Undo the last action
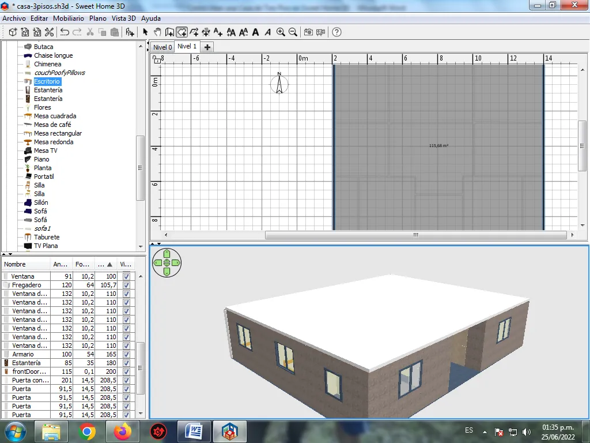The width and height of the screenshot is (590, 443). point(65,32)
